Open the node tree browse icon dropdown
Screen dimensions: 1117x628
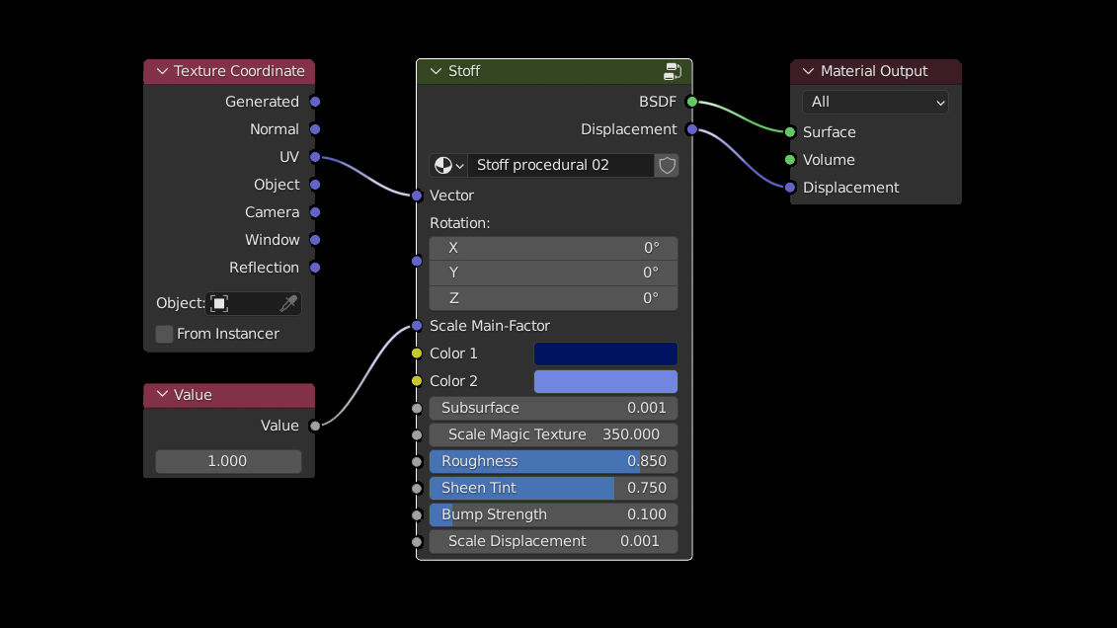(x=448, y=165)
